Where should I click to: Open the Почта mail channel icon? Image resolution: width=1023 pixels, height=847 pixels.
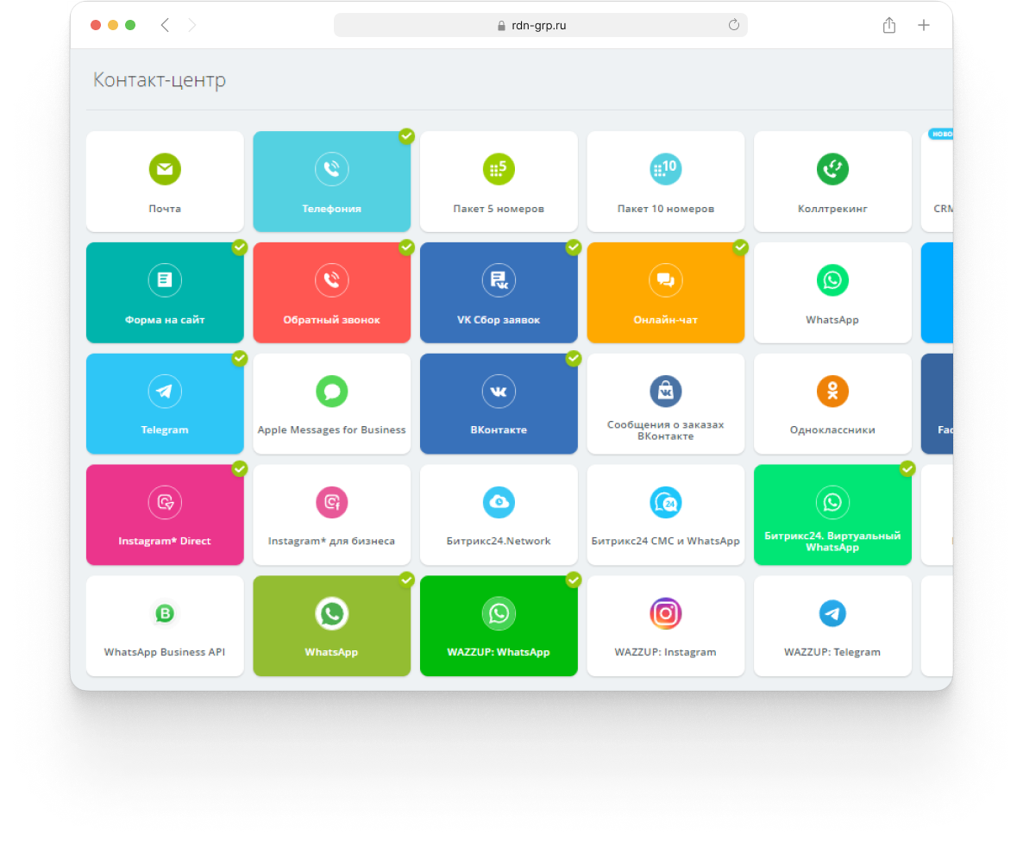[165, 170]
